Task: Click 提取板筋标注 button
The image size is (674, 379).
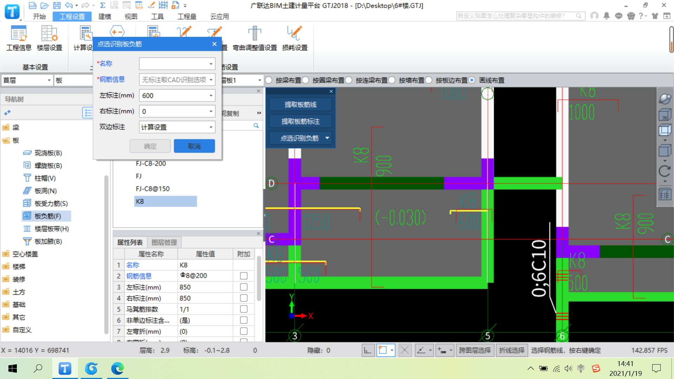Action: (x=300, y=121)
